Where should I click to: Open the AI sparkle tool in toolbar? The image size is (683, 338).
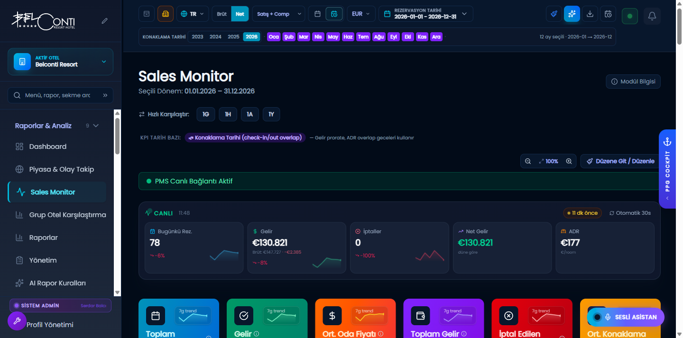(x=572, y=14)
